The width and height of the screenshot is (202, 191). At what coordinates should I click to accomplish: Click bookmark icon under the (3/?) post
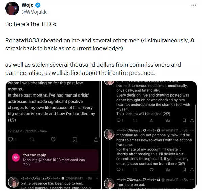pos(184,170)
